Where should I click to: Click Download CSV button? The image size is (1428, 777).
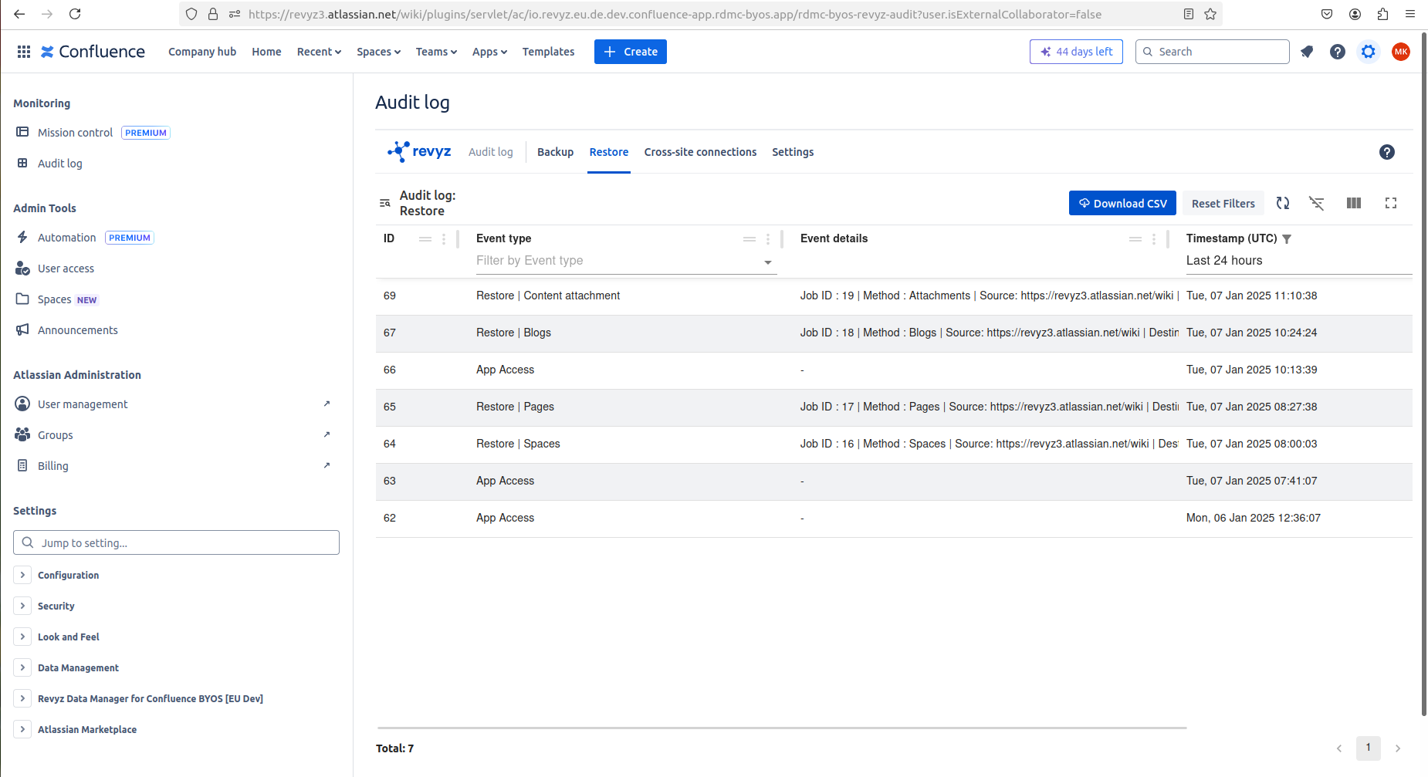tap(1122, 203)
